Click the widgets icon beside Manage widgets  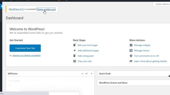pos(131,45)
